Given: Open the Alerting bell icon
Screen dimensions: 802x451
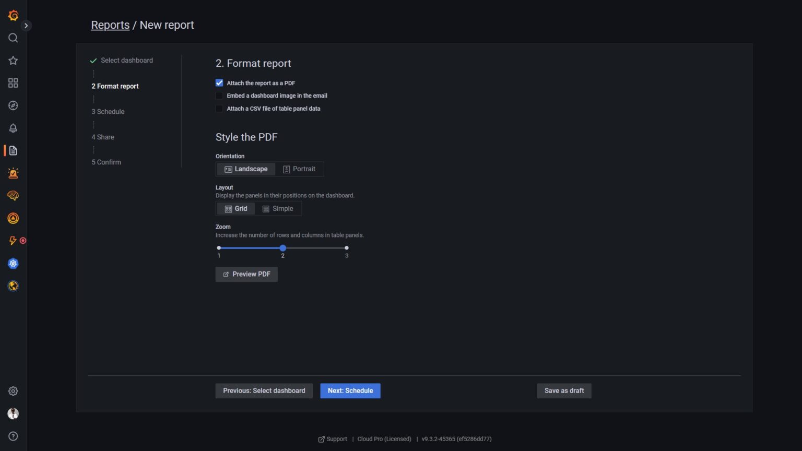Looking at the screenshot, I should pyautogui.click(x=13, y=128).
